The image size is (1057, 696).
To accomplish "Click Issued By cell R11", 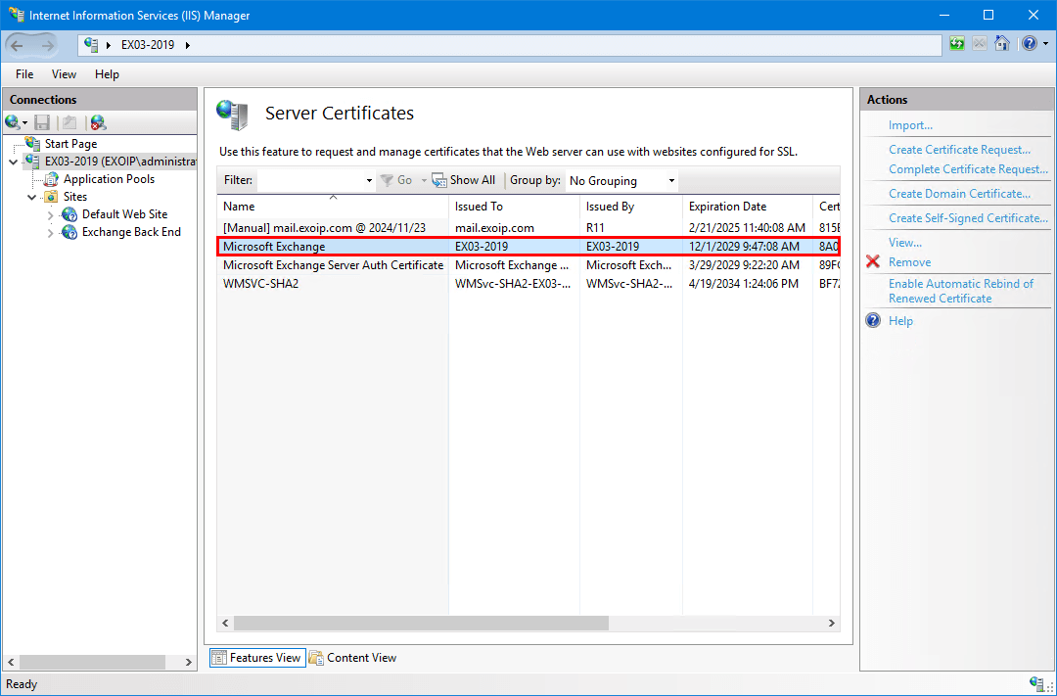I will tap(595, 228).
